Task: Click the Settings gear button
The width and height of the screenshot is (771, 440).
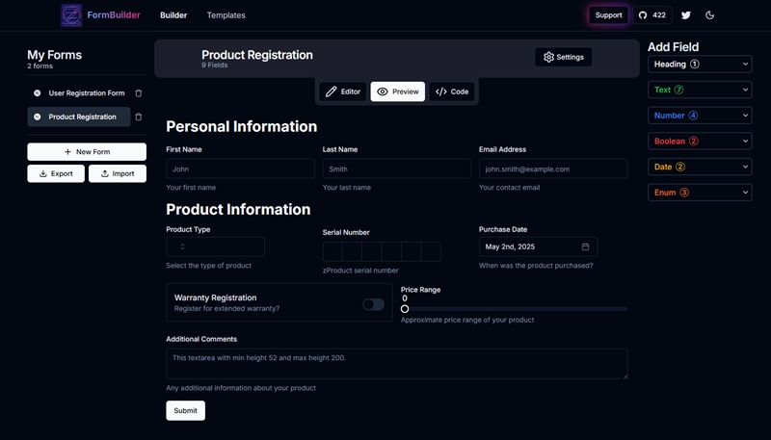Action: (x=564, y=57)
